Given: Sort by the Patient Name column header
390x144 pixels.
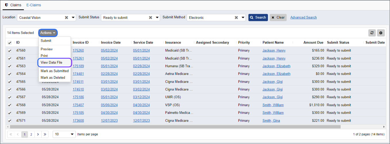Looking at the screenshot, I should pos(273,43).
